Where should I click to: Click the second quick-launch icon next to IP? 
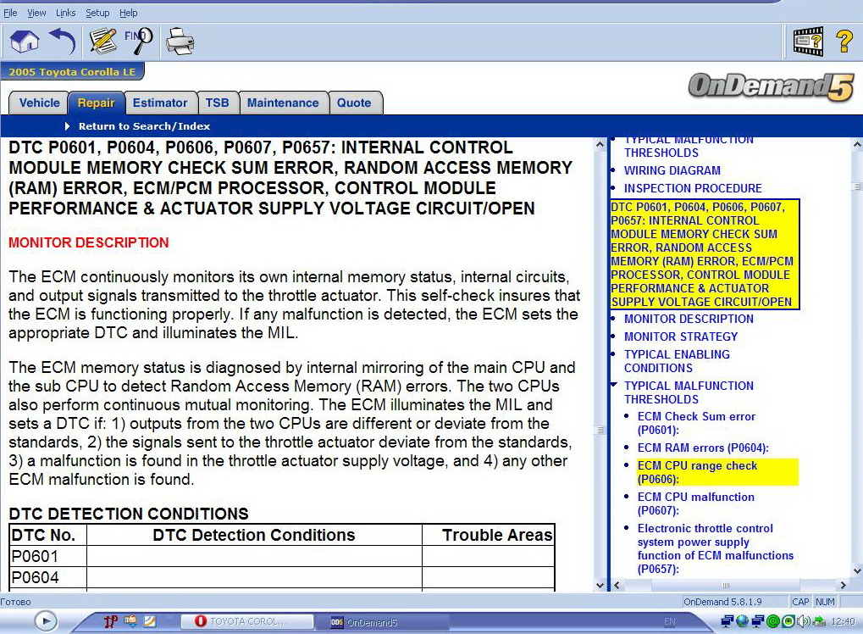click(130, 621)
